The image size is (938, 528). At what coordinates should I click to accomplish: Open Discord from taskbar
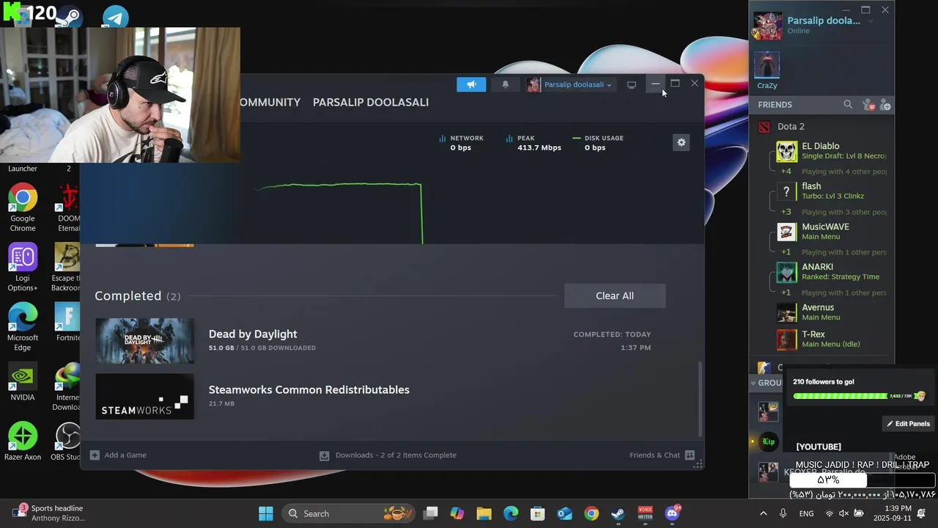(x=672, y=513)
